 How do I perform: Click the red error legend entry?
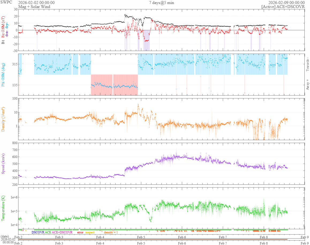coord(80,232)
